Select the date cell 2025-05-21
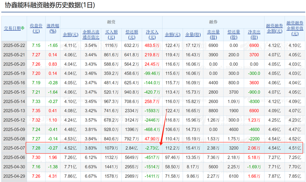This screenshot has height=182, width=306. coord(14,55)
